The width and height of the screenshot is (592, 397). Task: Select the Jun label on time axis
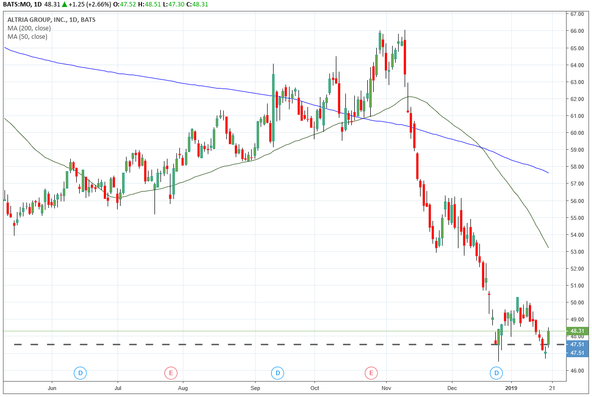(x=52, y=388)
